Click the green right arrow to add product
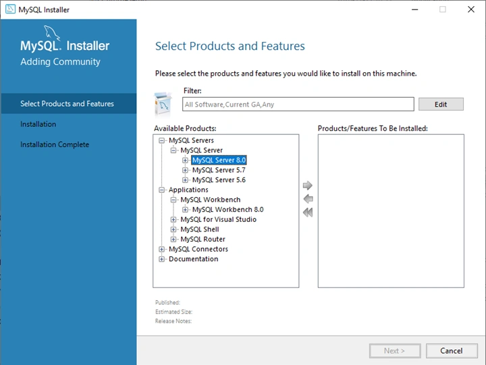 308,186
